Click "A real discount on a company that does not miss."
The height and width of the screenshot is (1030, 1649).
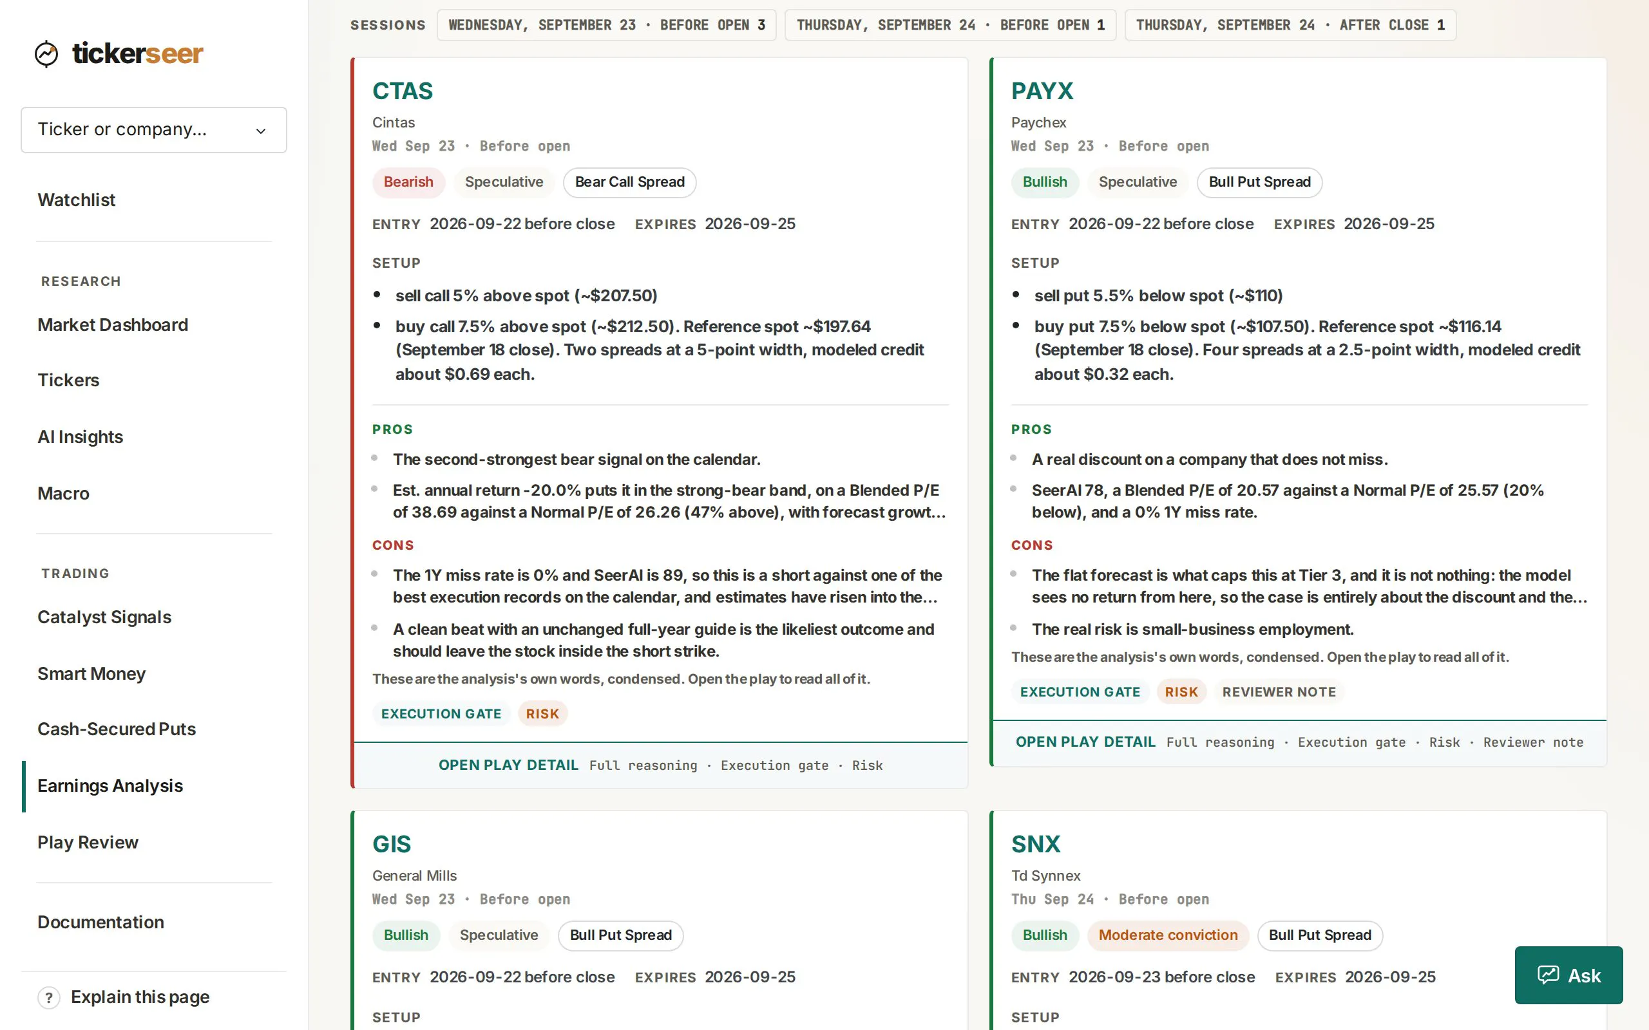pos(1210,460)
